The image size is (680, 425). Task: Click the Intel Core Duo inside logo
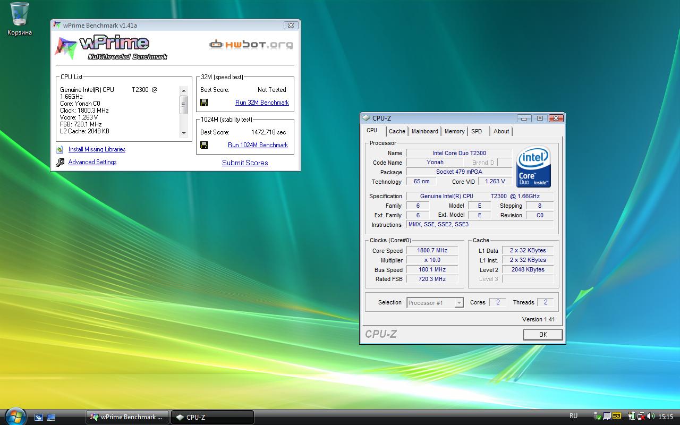coord(533,166)
